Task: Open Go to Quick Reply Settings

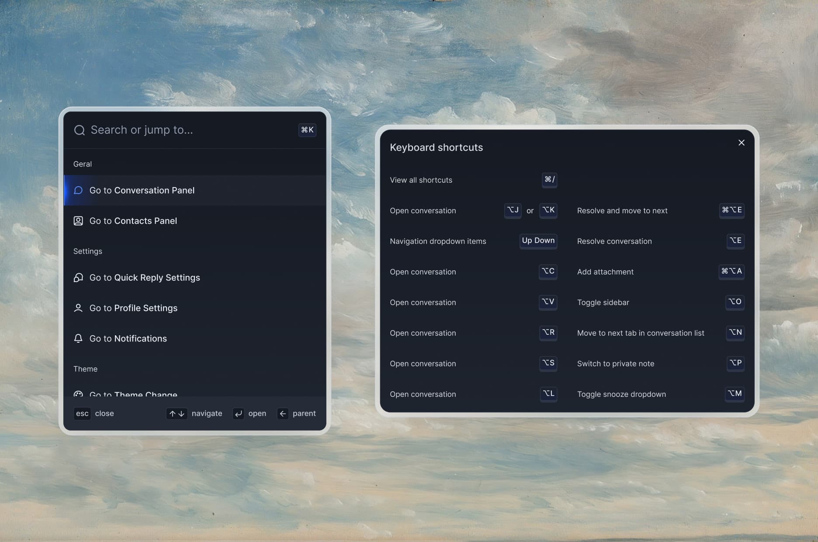Action: 195,278
